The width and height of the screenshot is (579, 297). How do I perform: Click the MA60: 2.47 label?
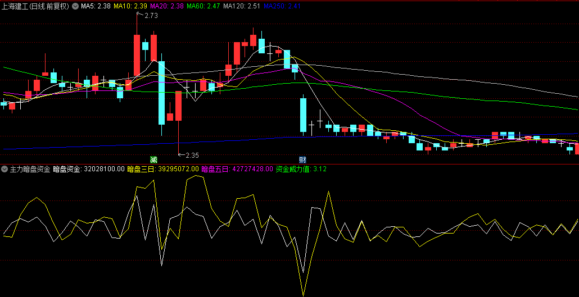(x=204, y=6)
